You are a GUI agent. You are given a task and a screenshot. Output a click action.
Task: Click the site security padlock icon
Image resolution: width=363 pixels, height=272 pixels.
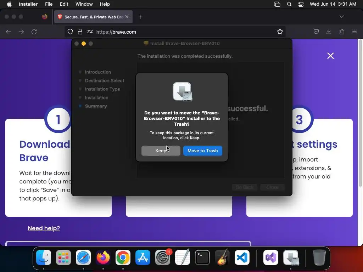pyautogui.click(x=80, y=32)
